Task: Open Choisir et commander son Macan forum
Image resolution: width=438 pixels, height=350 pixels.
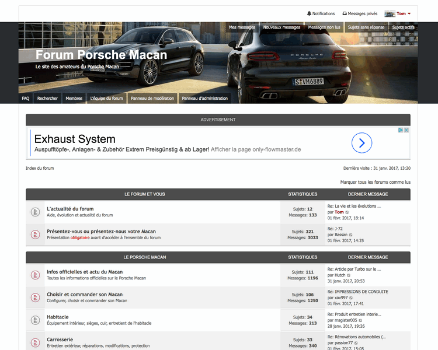Action: click(85, 295)
